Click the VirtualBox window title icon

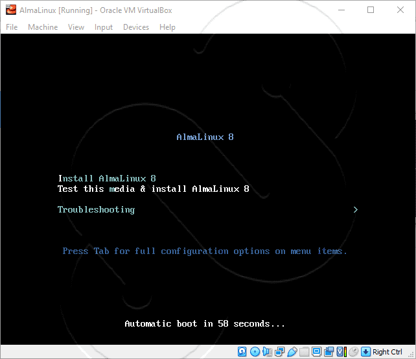pos(11,10)
